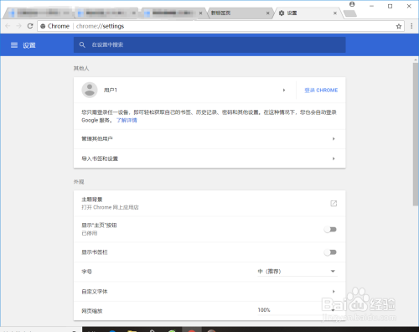Close the 新标签页 tab
This screenshot has height=332, width=419.
pos(267,13)
